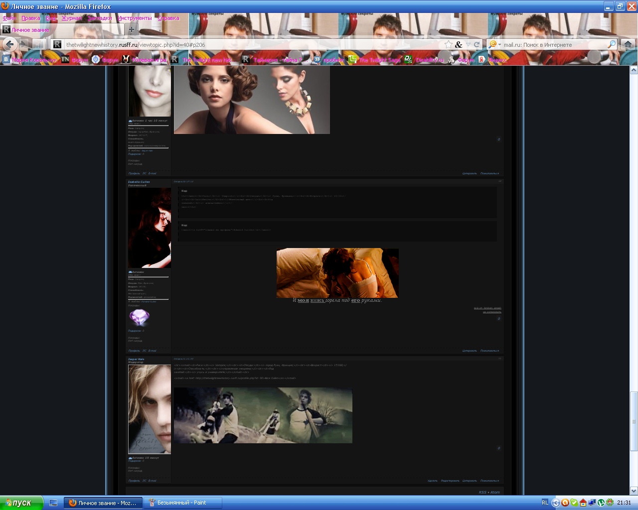Click the orange round tray icon

pos(565,503)
